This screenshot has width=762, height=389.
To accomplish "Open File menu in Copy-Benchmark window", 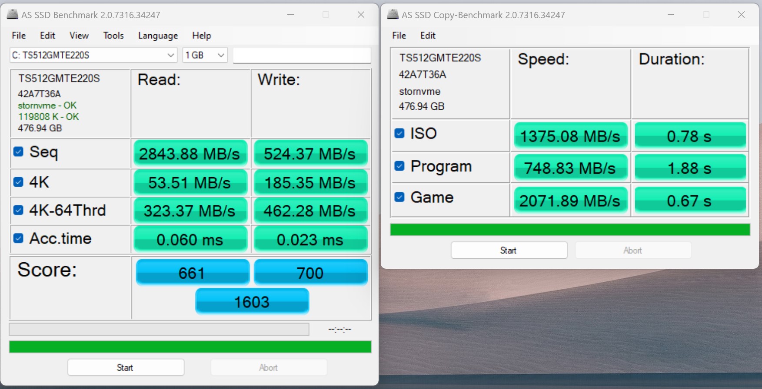I will point(399,36).
